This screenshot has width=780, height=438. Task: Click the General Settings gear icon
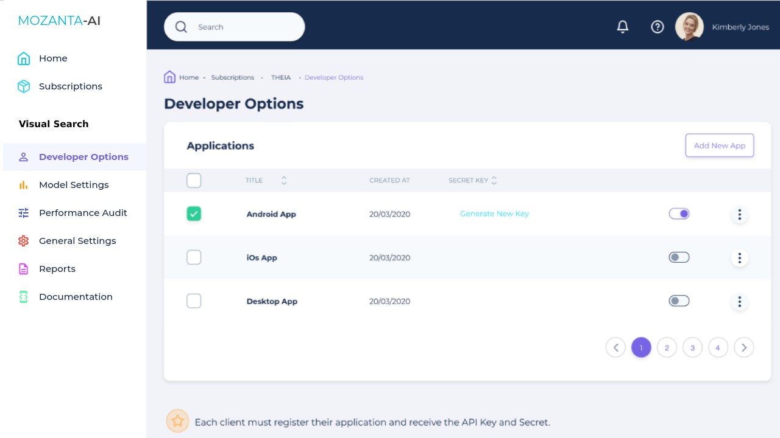(24, 241)
